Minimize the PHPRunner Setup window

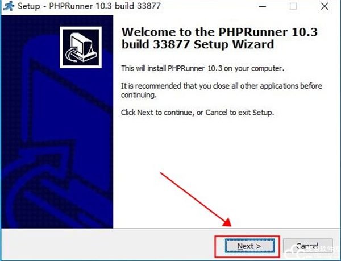(263, 6)
